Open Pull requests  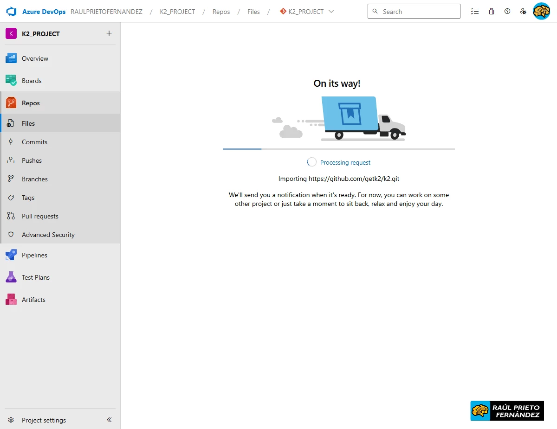[x=40, y=216]
